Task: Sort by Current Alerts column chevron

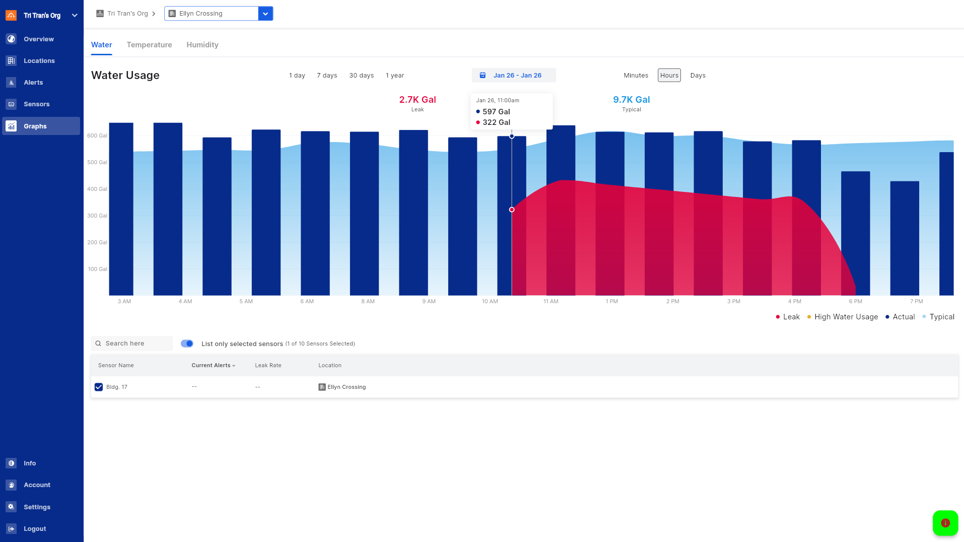Action: coord(234,366)
